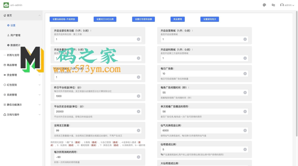Expand the 文档与插件 sidebar menu
Image resolution: width=298 pixels, height=166 pixels.
tap(21, 115)
